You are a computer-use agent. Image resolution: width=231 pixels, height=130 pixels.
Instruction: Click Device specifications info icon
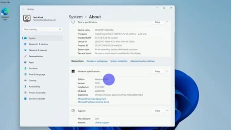coord(73,22)
